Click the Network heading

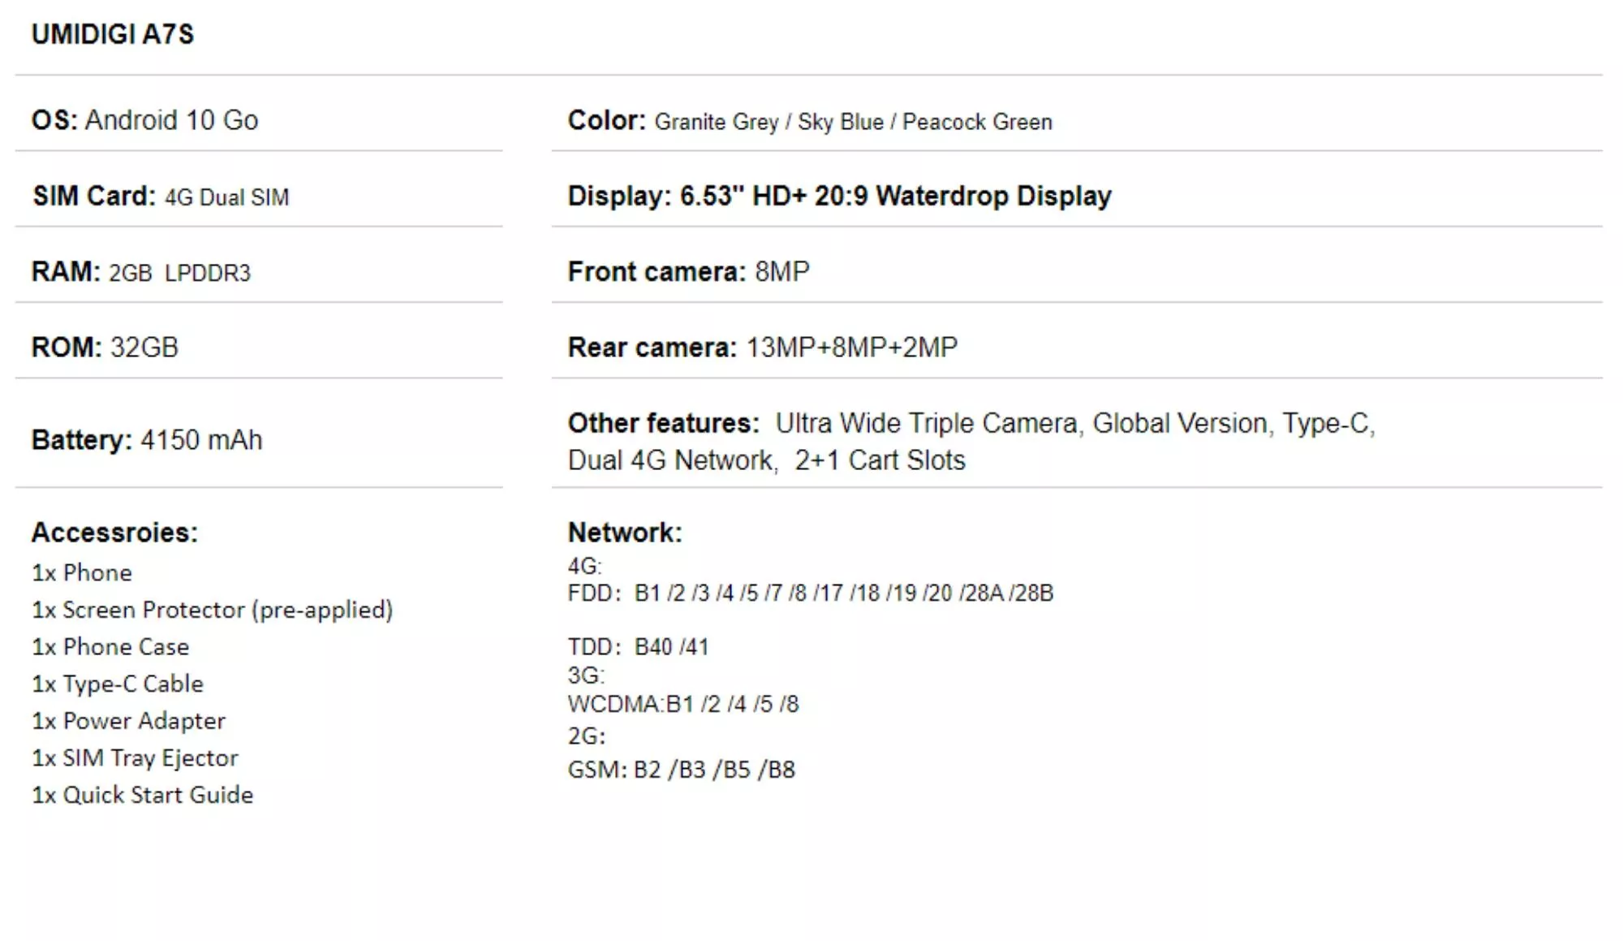[625, 533]
